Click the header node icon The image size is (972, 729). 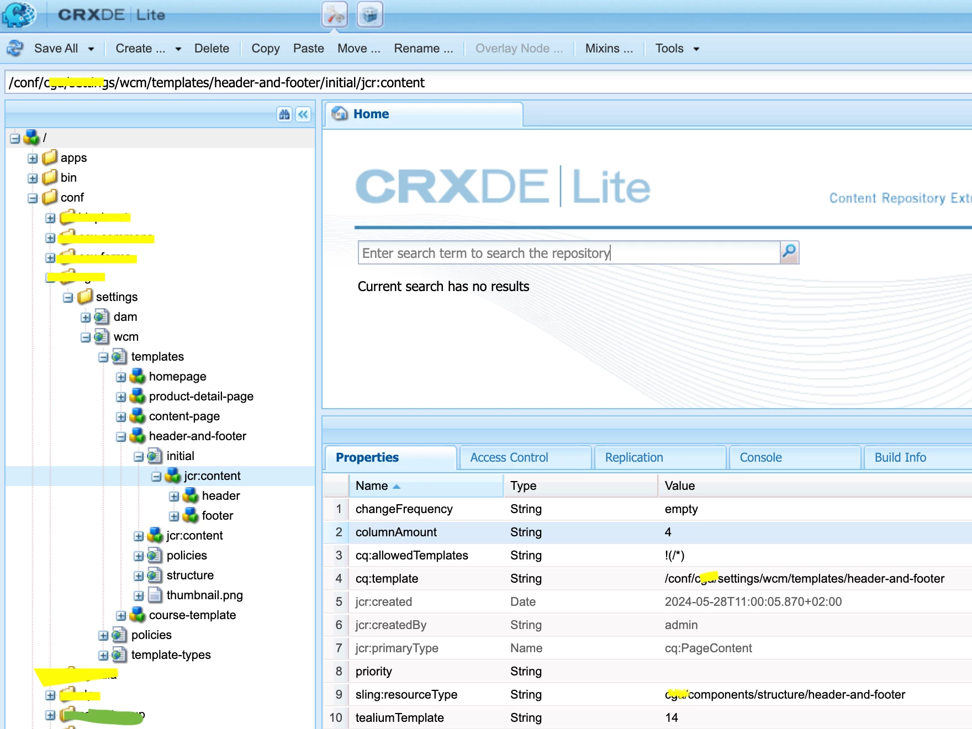coord(190,495)
